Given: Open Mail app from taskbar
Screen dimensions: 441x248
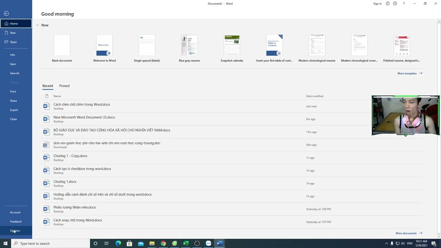Looking at the screenshot, I should (x=141, y=244).
